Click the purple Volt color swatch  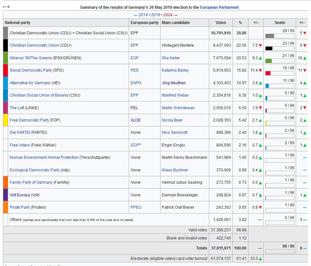coord(6,195)
